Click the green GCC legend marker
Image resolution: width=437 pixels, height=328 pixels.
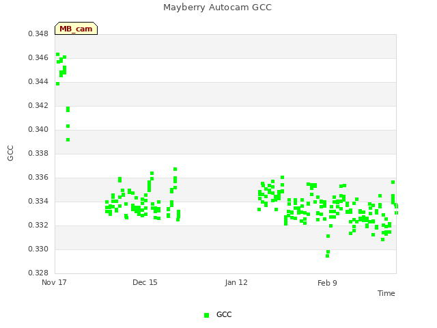[206, 315]
